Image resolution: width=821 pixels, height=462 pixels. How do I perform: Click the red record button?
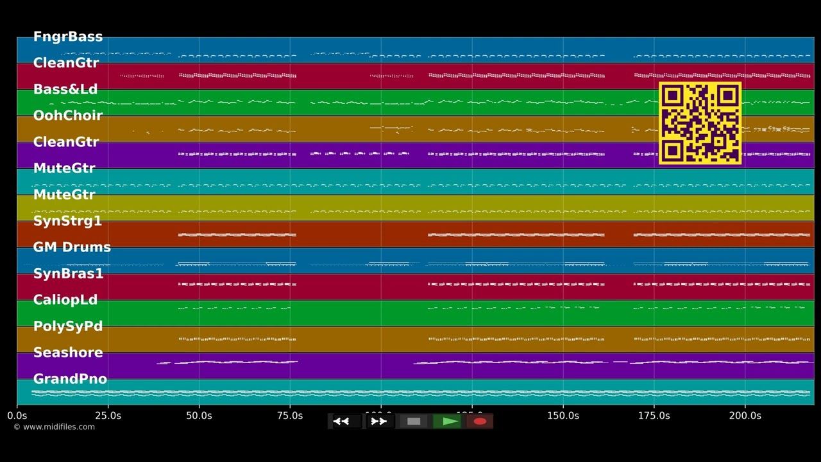480,422
